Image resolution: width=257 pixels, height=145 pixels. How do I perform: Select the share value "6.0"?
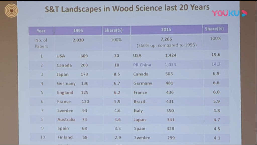click(216, 92)
